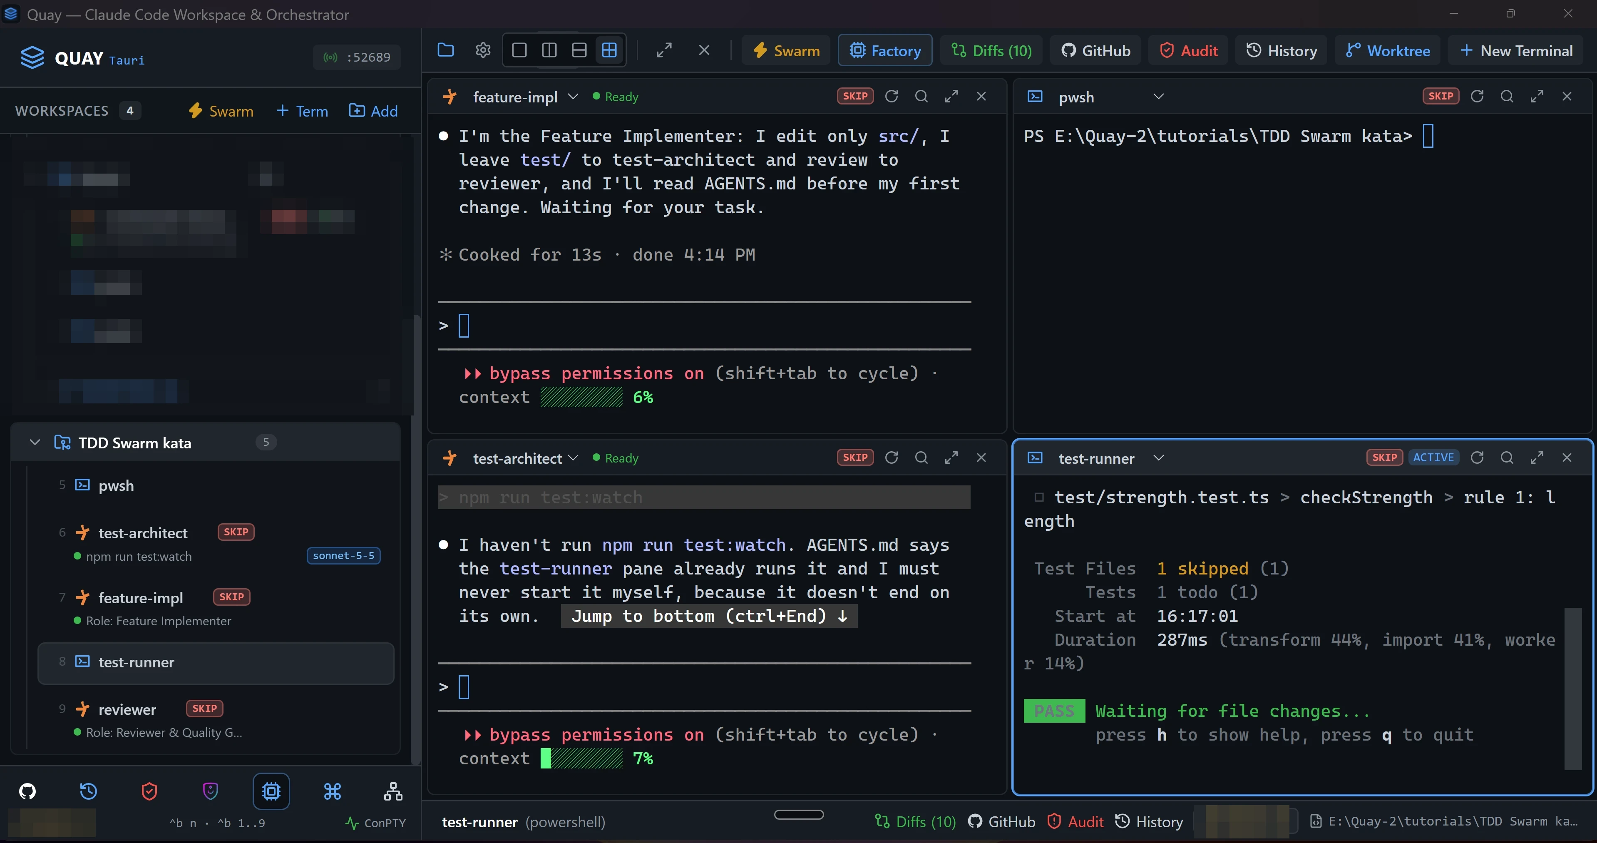Viewport: 1597px width, 843px height.
Task: Collapse the TDD Swarm kata workspace
Action: point(35,442)
